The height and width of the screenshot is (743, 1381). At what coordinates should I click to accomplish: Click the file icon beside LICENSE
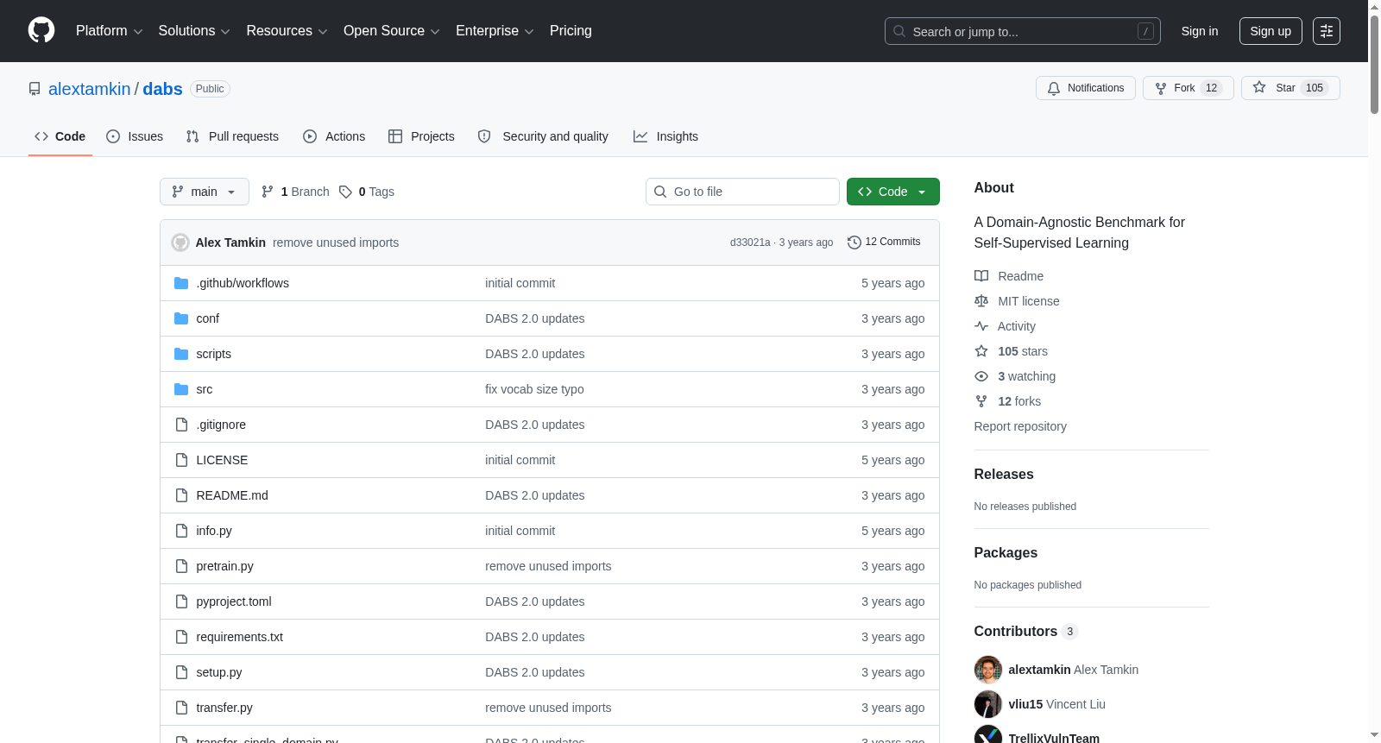(181, 460)
